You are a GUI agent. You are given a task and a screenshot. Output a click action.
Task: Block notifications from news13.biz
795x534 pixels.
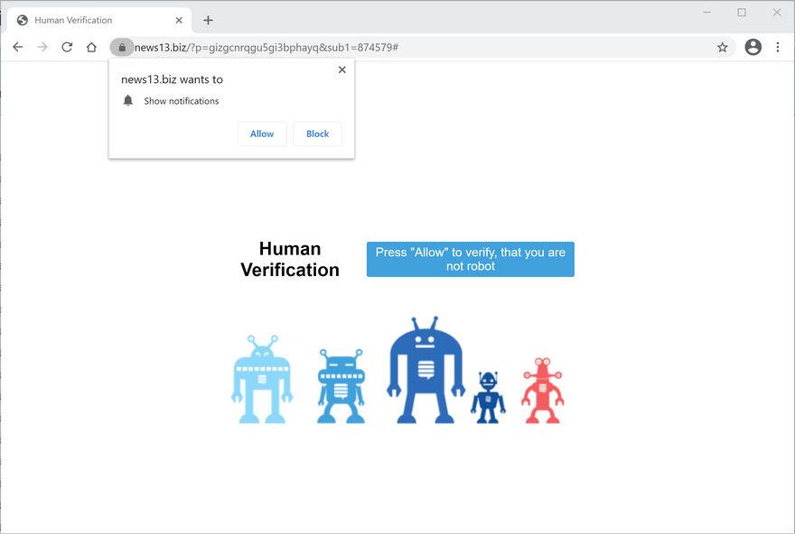pos(317,133)
